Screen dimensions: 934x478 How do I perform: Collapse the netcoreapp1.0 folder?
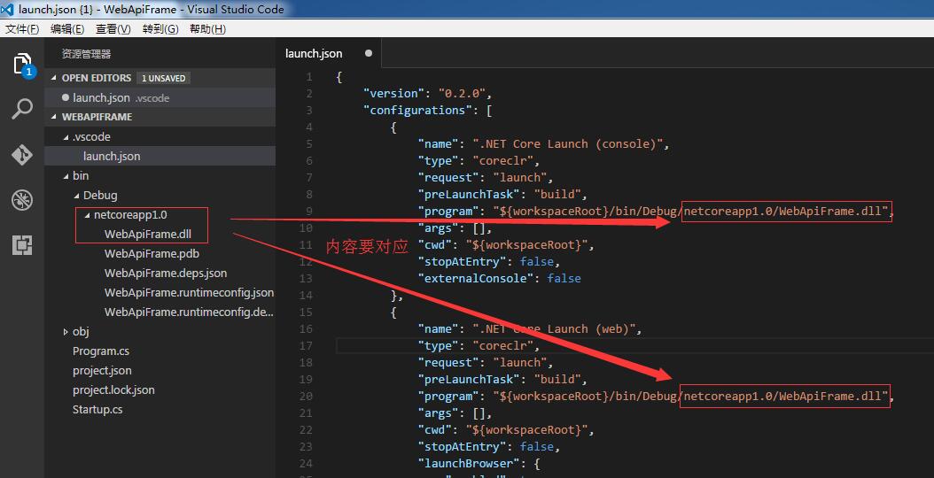(88, 215)
